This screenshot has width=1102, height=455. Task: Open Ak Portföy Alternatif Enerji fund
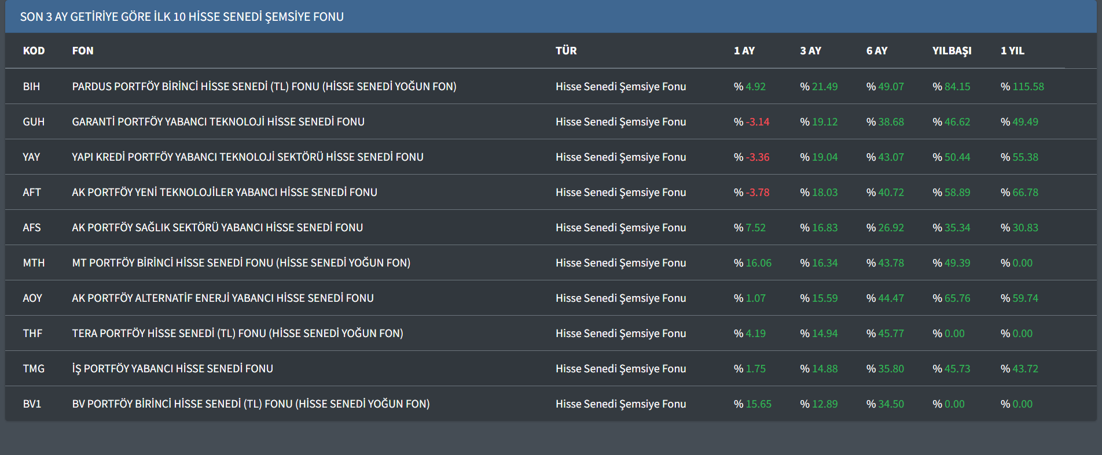(223, 298)
